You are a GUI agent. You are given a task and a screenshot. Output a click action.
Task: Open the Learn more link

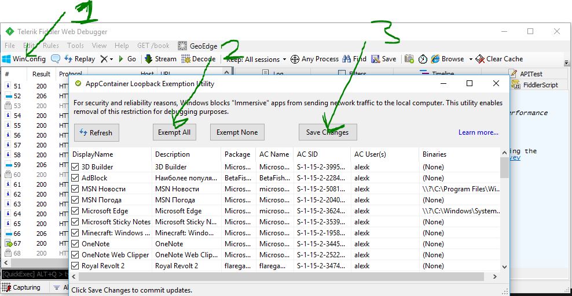coord(478,132)
